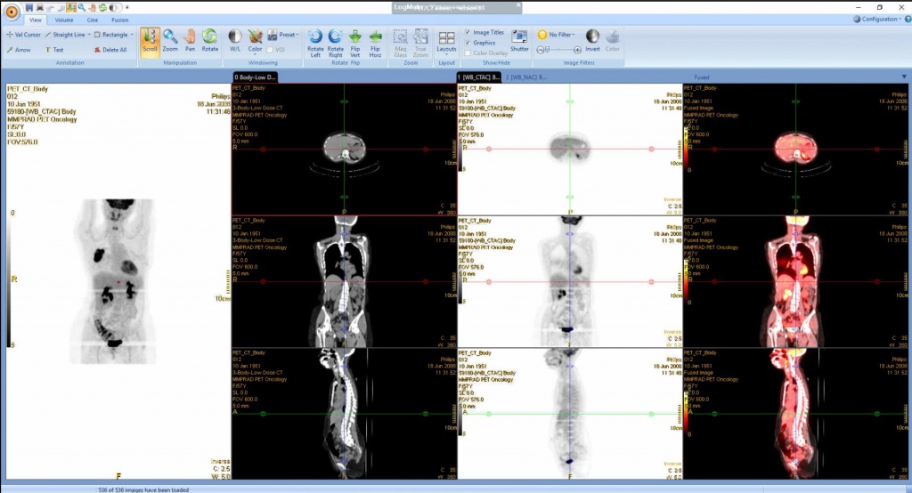
Task: Select the axial CT viewport
Action: tap(345, 150)
